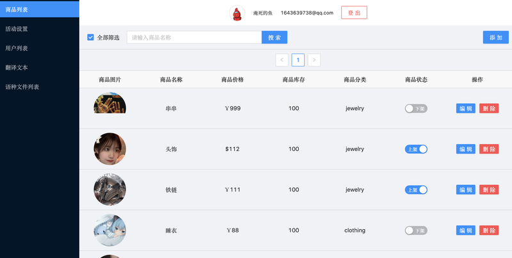Toggle 串串 product status switch
The height and width of the screenshot is (258, 512).
tap(416, 108)
